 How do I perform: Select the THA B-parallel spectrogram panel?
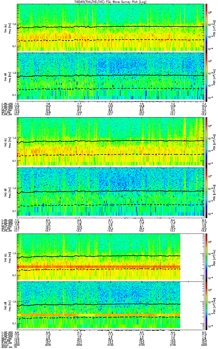[x=110, y=76]
